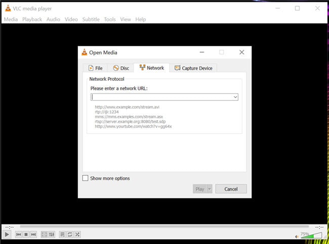The height and width of the screenshot is (244, 329).
Task: Open the Playback menu
Action: (x=32, y=19)
